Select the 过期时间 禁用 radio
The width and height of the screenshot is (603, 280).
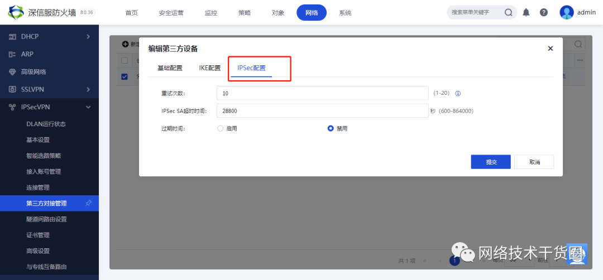(x=331, y=129)
